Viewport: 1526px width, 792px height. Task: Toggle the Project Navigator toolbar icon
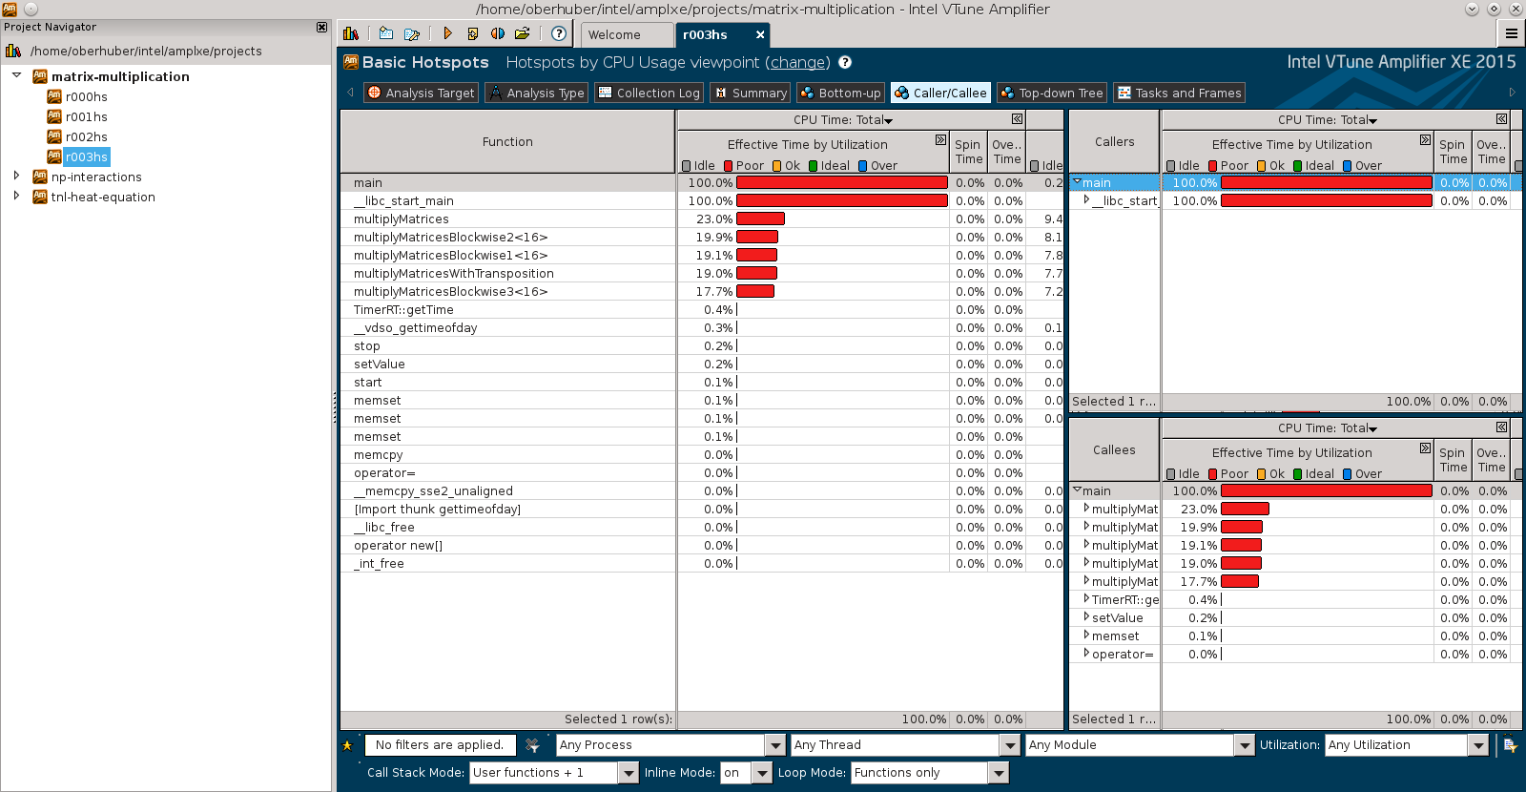351,33
